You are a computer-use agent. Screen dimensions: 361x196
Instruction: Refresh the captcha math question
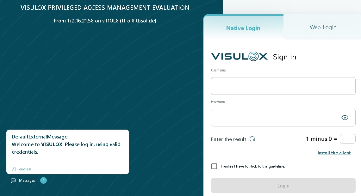point(252,139)
